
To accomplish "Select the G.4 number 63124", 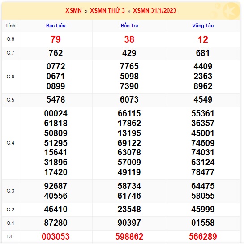I will [203, 163].
